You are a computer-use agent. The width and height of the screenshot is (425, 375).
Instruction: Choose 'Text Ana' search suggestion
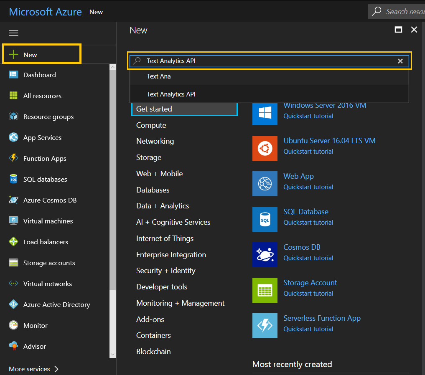(x=269, y=76)
